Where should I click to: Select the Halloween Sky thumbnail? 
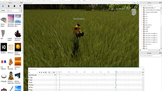tap(18, 61)
